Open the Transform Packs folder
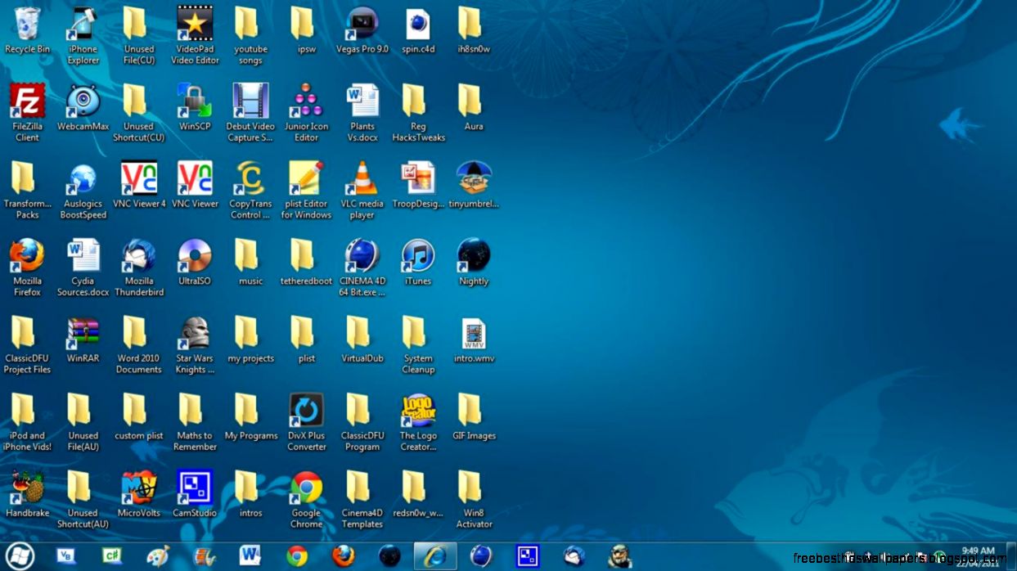Image resolution: width=1017 pixels, height=571 pixels. click(x=27, y=191)
